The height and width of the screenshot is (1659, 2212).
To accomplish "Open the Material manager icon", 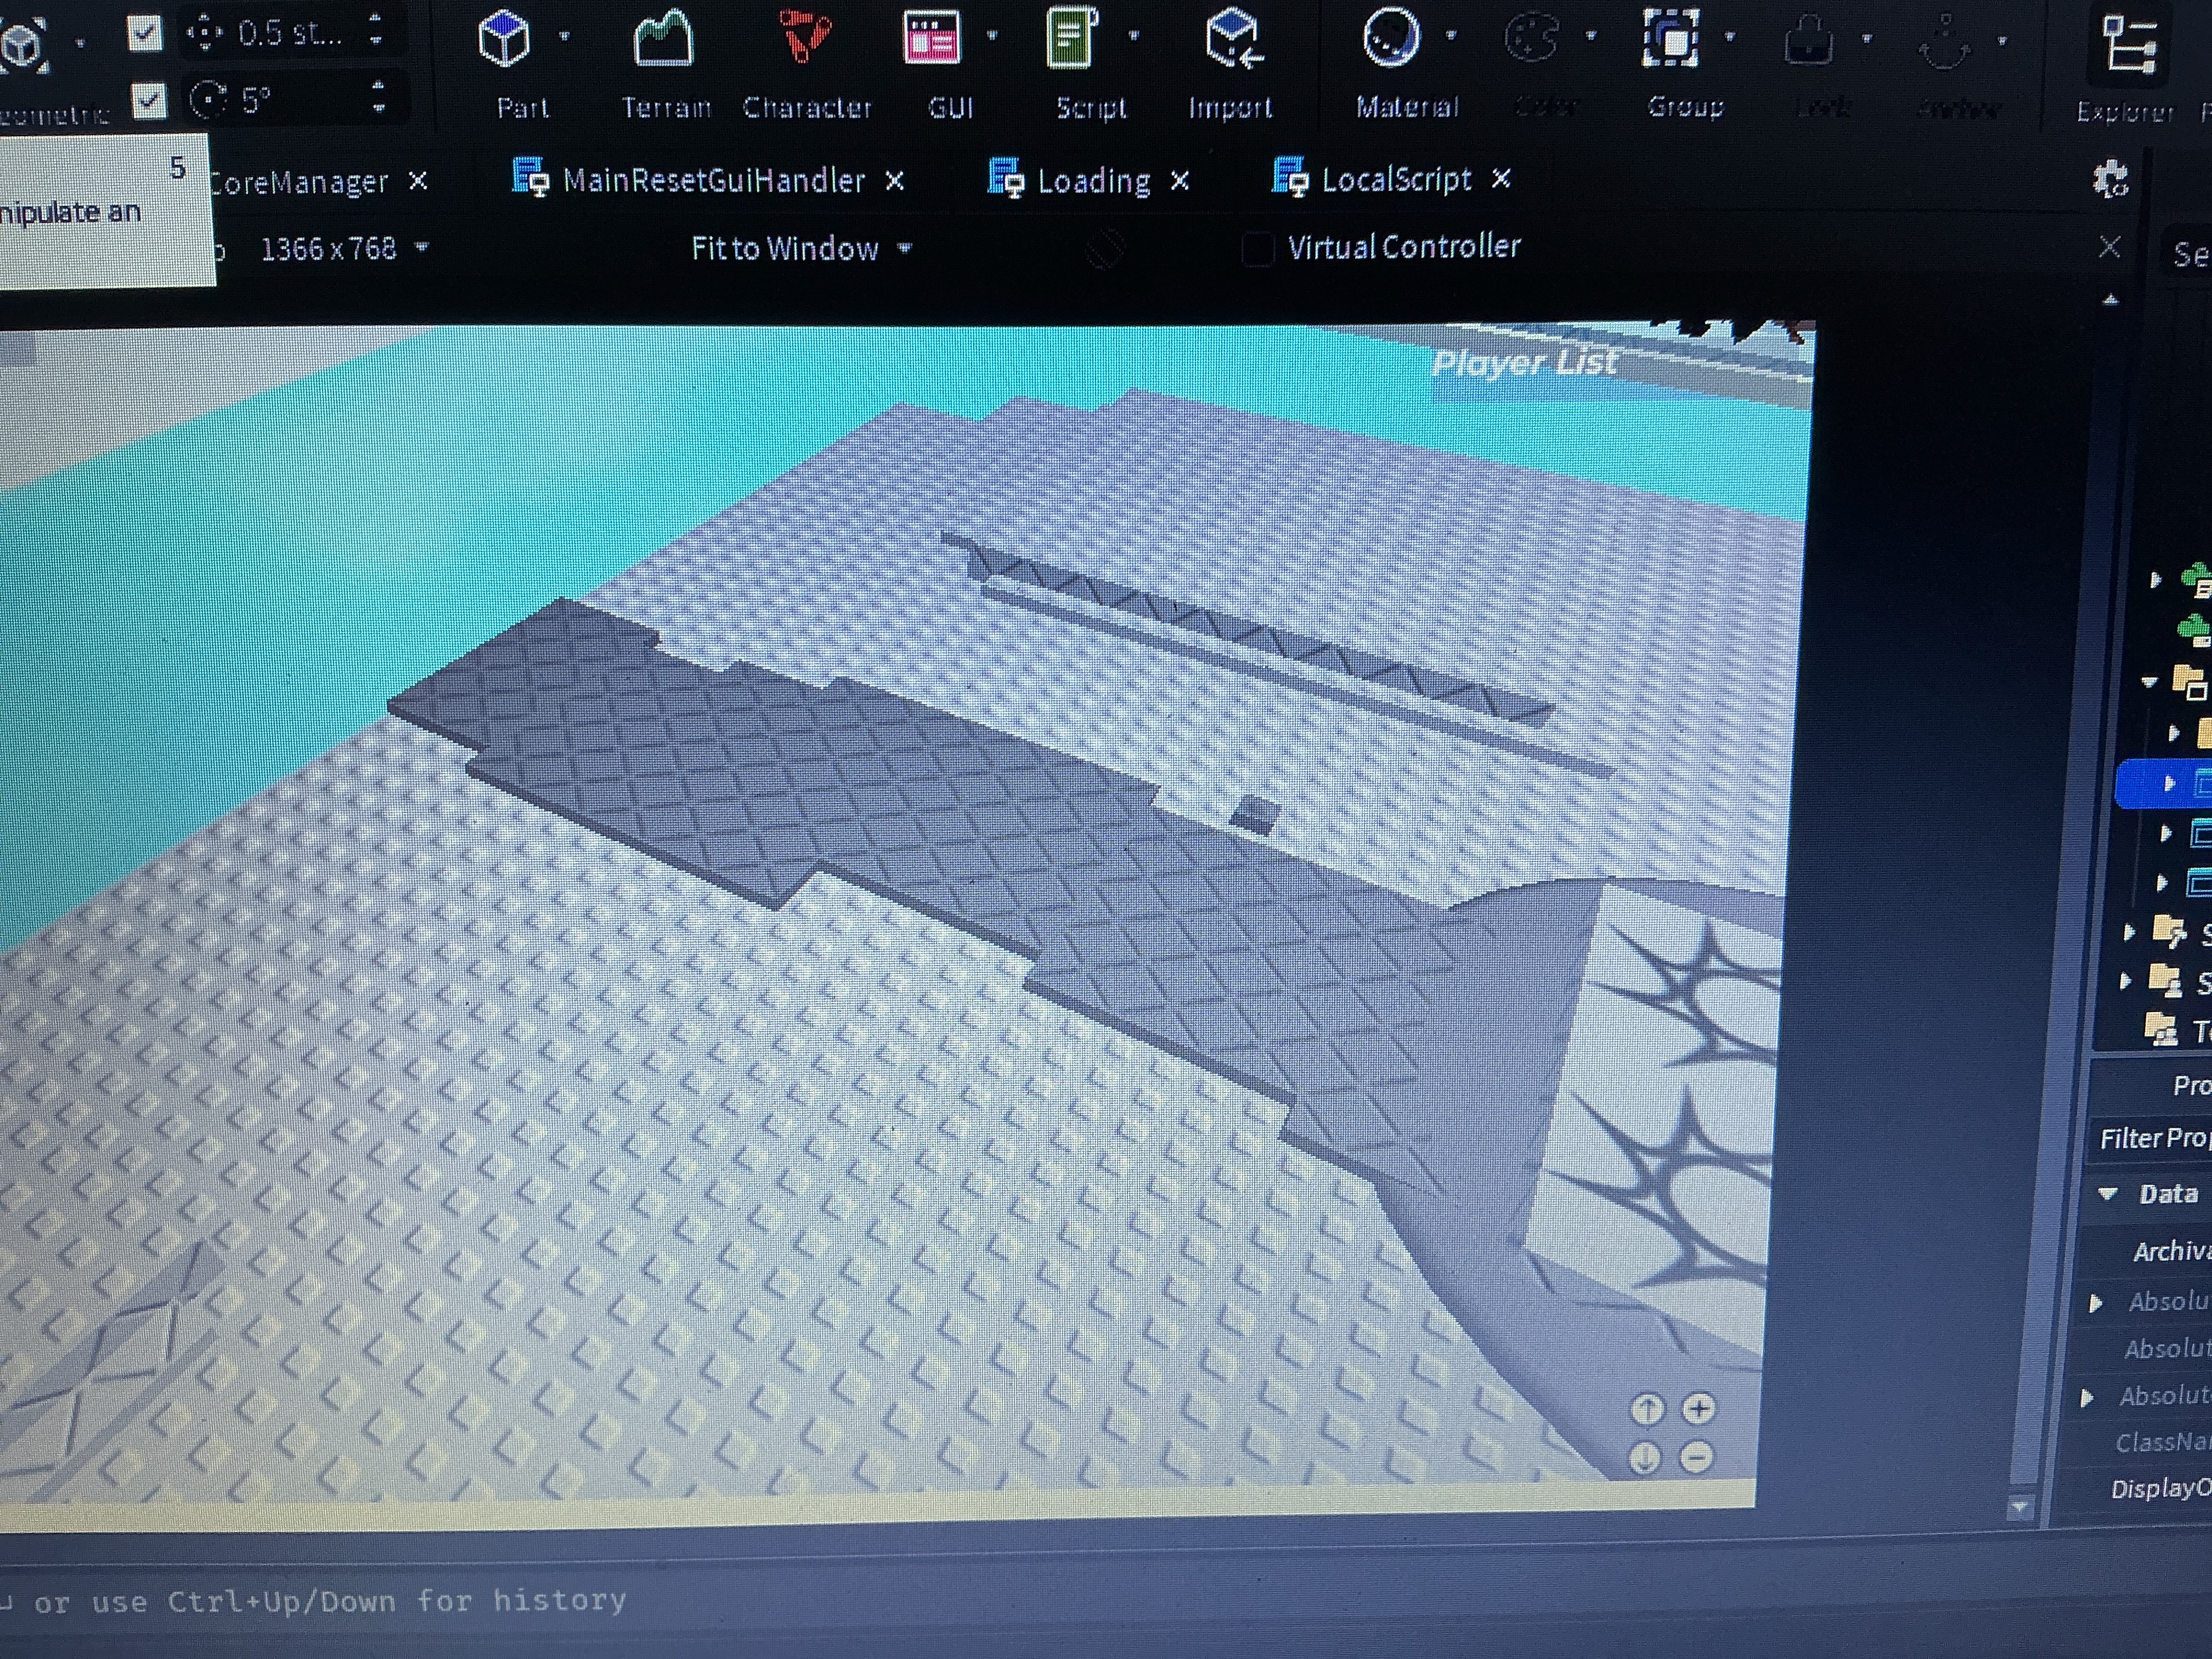I will click(x=1390, y=38).
